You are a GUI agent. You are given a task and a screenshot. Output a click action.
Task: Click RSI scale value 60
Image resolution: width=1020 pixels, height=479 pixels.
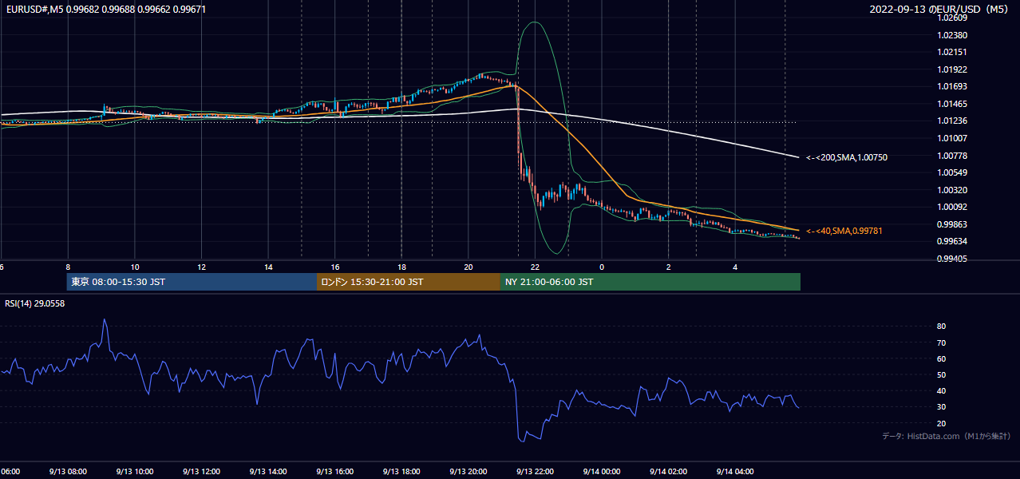click(x=942, y=358)
